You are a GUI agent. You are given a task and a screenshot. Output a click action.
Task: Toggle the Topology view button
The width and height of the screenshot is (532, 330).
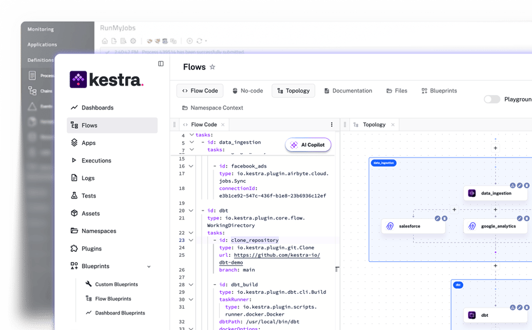click(293, 91)
